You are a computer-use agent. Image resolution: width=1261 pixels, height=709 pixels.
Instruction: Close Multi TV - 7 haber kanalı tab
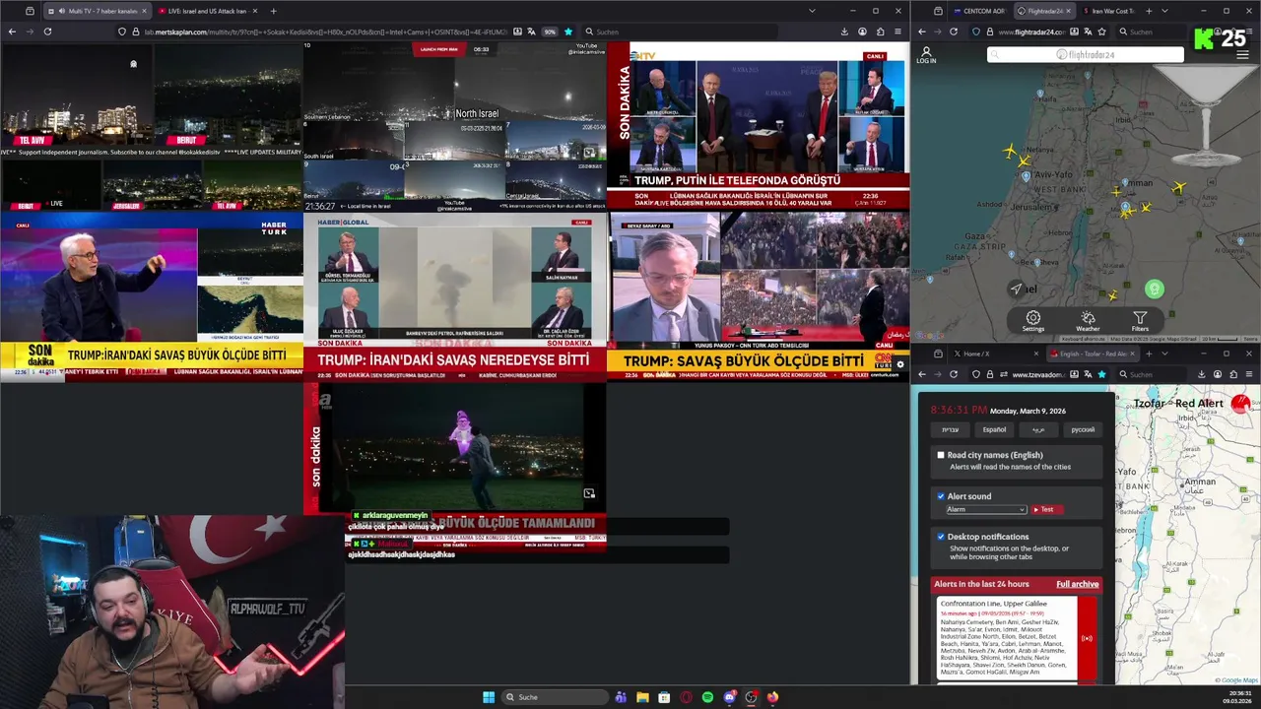[144, 11]
